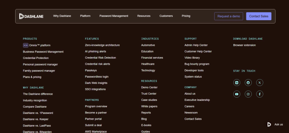Viewport: 289px width, 133px height.
Task: Click the Contact Sales header button
Action: [259, 16]
